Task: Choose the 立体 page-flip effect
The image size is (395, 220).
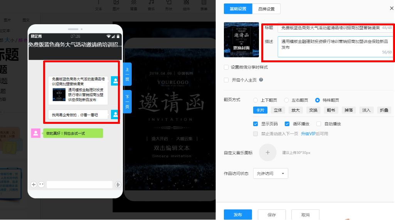Action: coord(278,110)
